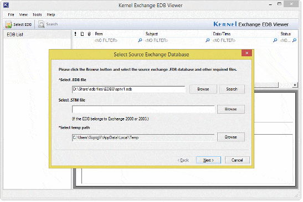Viewport: 303px width, 202px height.
Task: Click the temp path input field
Action: click(143, 137)
